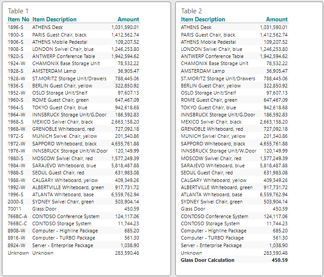Select item number 1984-W cell

[17, 165]
